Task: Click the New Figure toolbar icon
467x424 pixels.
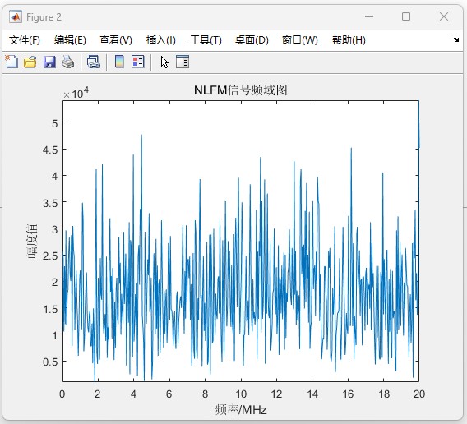Action: coord(12,62)
